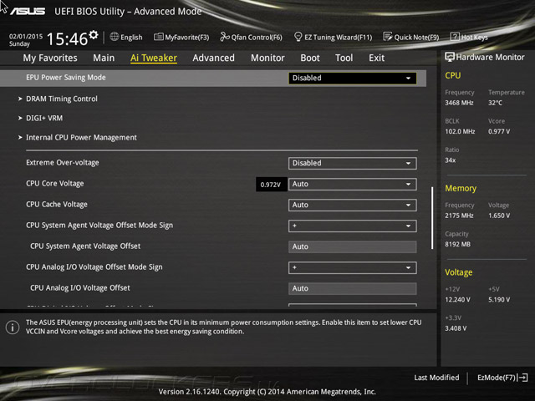
Task: Click the +5V reading 5.190 V
Action: pos(499,299)
